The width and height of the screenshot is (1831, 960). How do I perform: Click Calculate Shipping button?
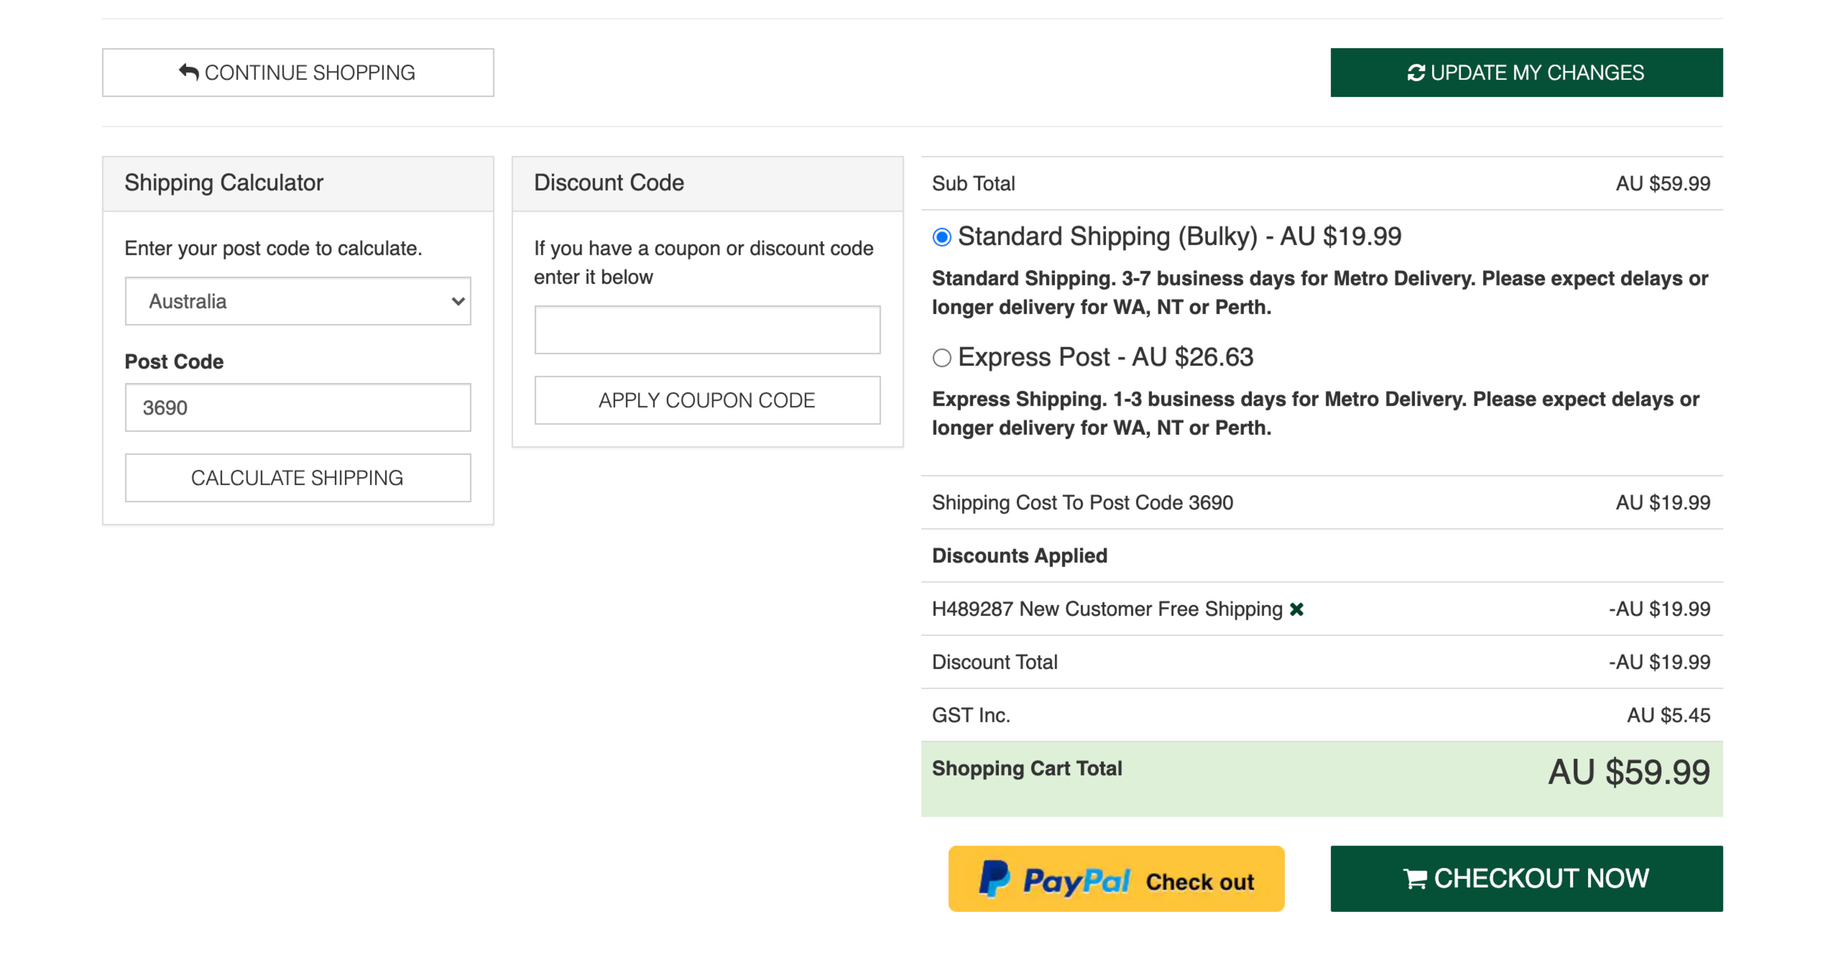tap(298, 478)
